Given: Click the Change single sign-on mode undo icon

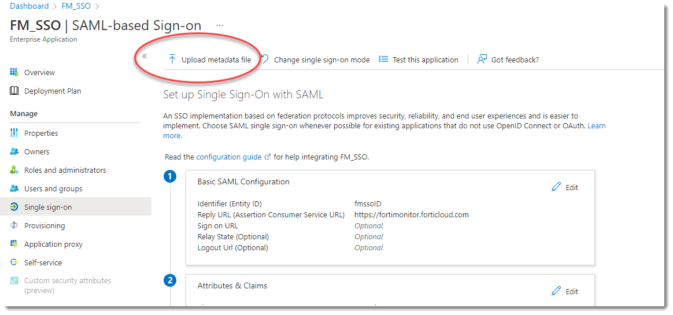Looking at the screenshot, I should pyautogui.click(x=265, y=59).
